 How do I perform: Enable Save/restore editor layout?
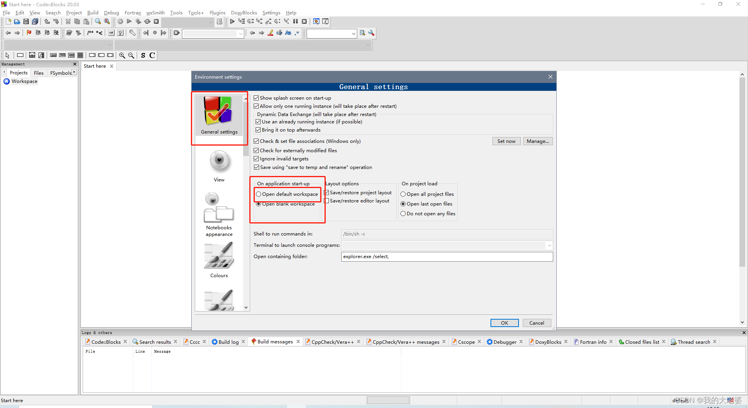(327, 201)
